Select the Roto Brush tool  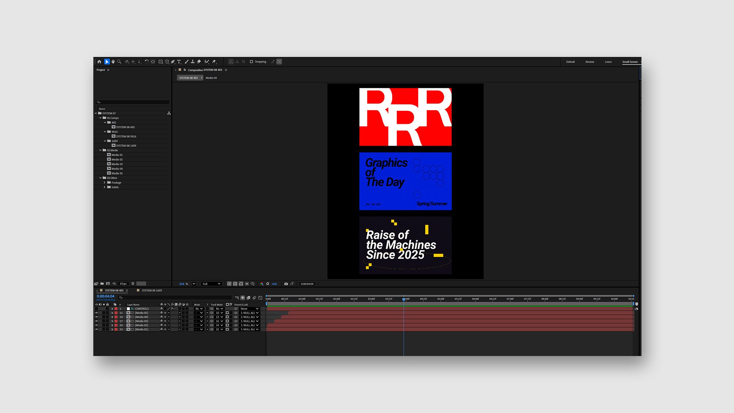206,62
